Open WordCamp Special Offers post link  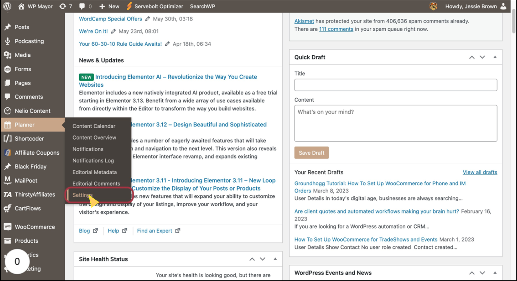(x=111, y=19)
